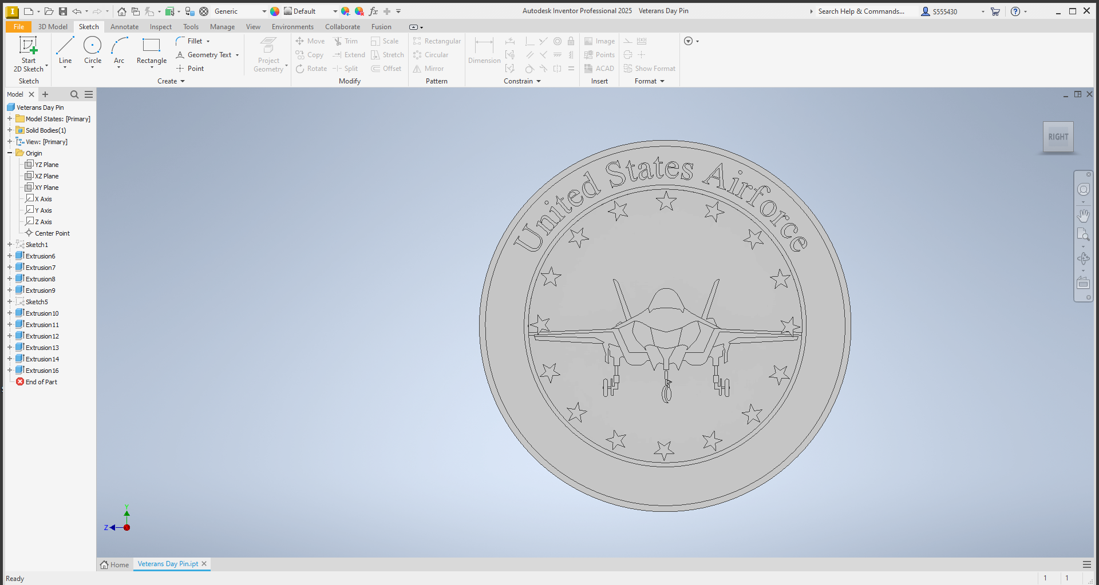The image size is (1099, 585).
Task: Select the Arc sketch tool
Action: (x=119, y=51)
